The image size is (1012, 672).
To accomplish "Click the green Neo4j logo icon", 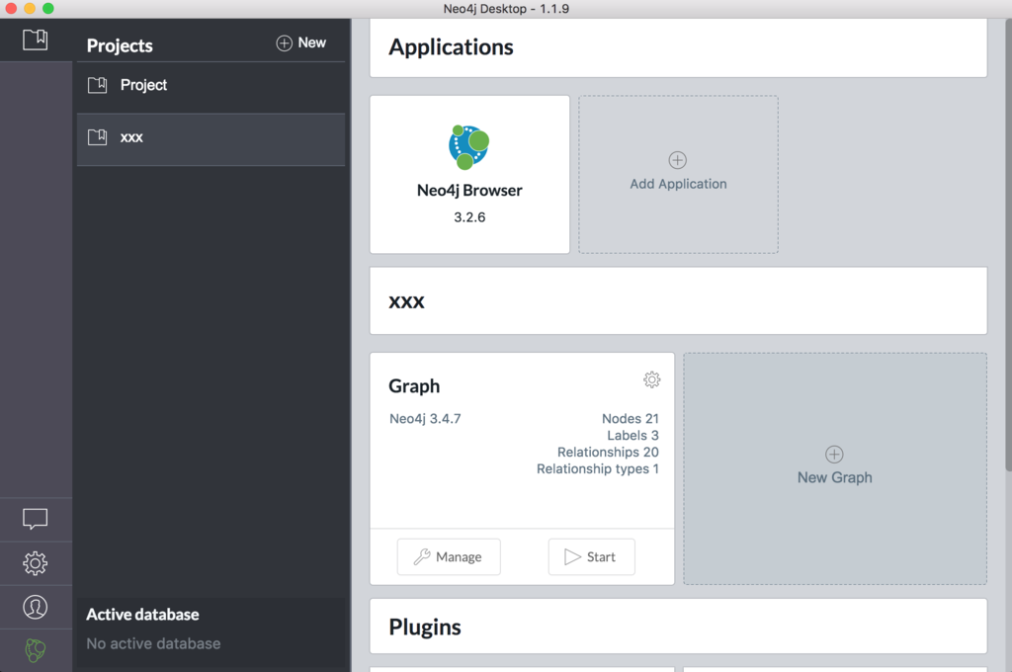I will (x=36, y=650).
